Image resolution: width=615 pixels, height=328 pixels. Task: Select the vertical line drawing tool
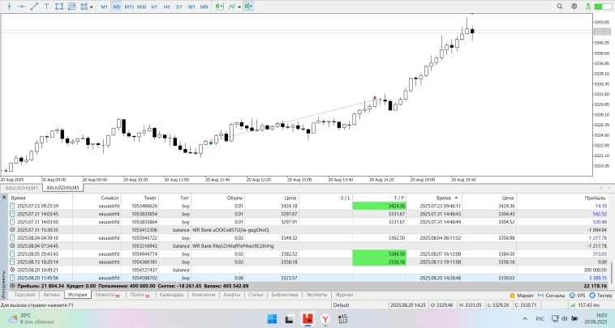pos(7,6)
